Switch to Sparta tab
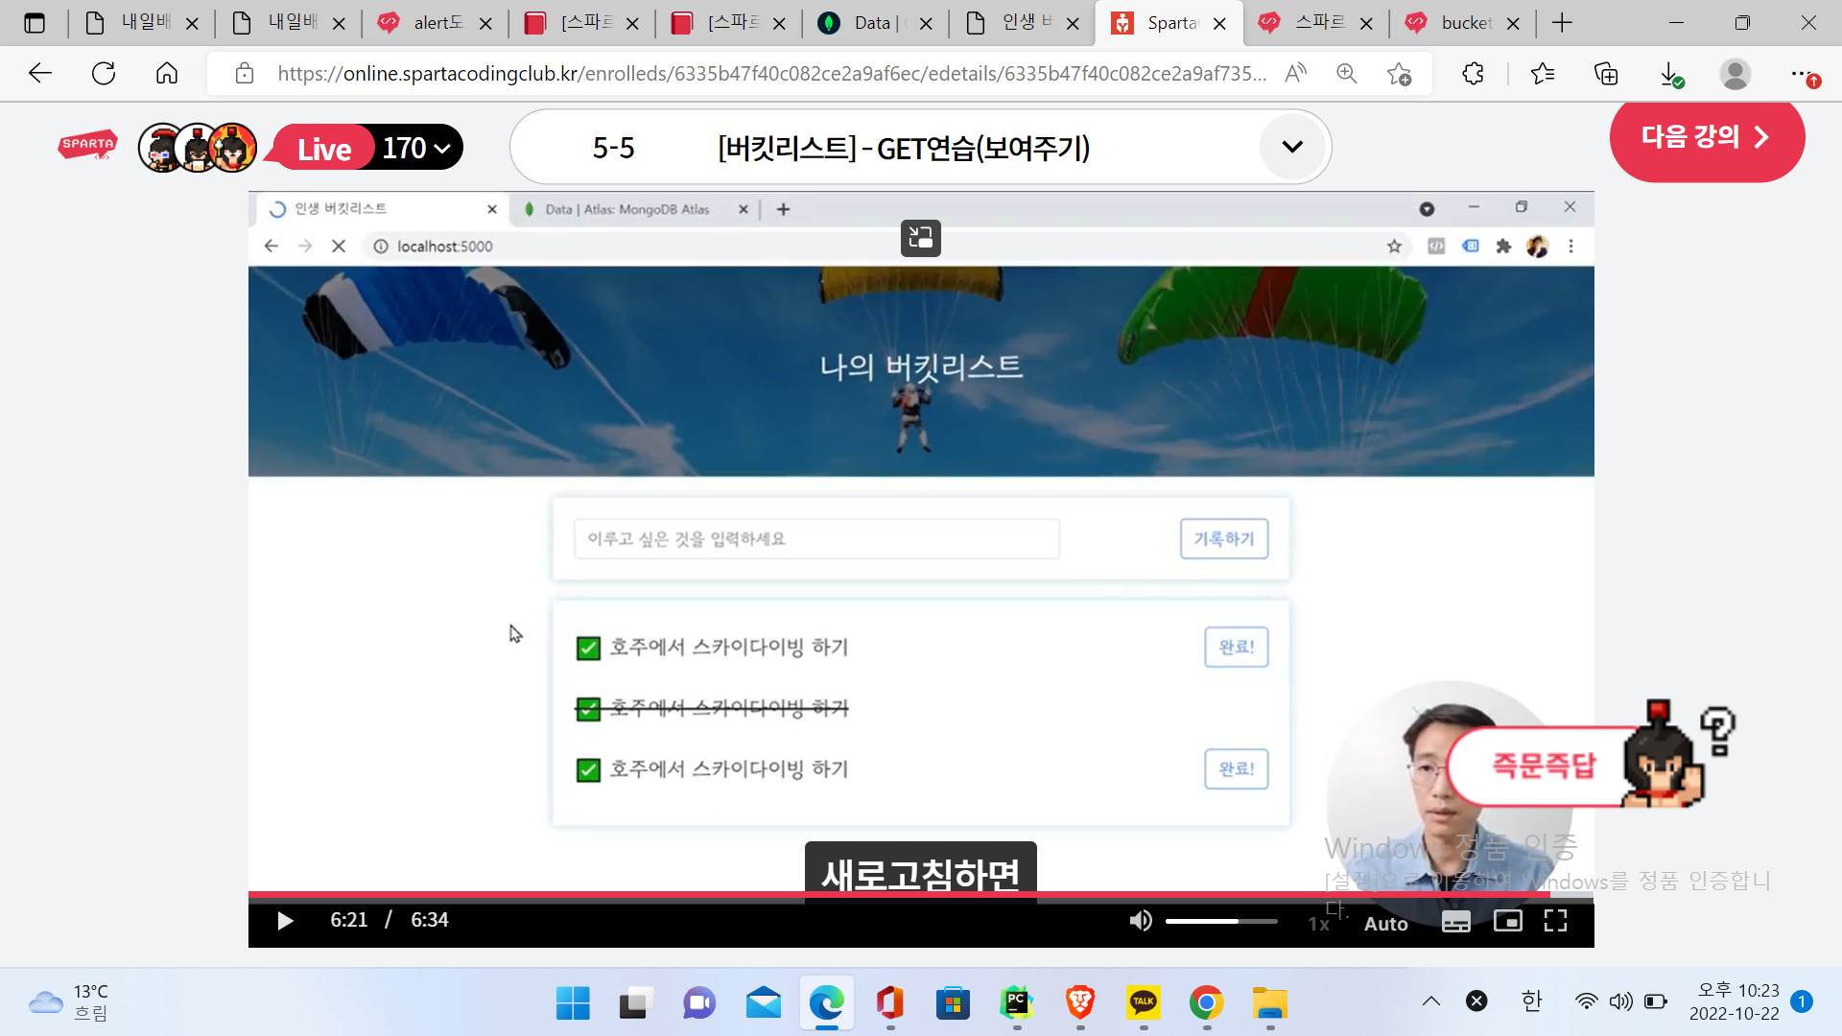The width and height of the screenshot is (1842, 1036). [x=1169, y=23]
